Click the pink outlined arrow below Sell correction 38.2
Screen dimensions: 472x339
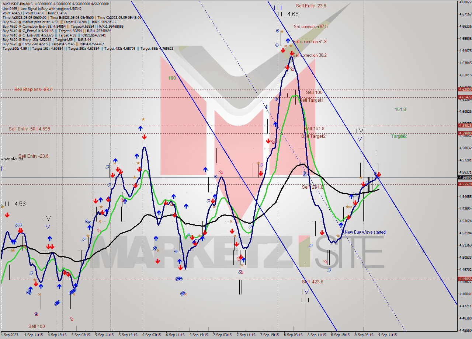292,69
